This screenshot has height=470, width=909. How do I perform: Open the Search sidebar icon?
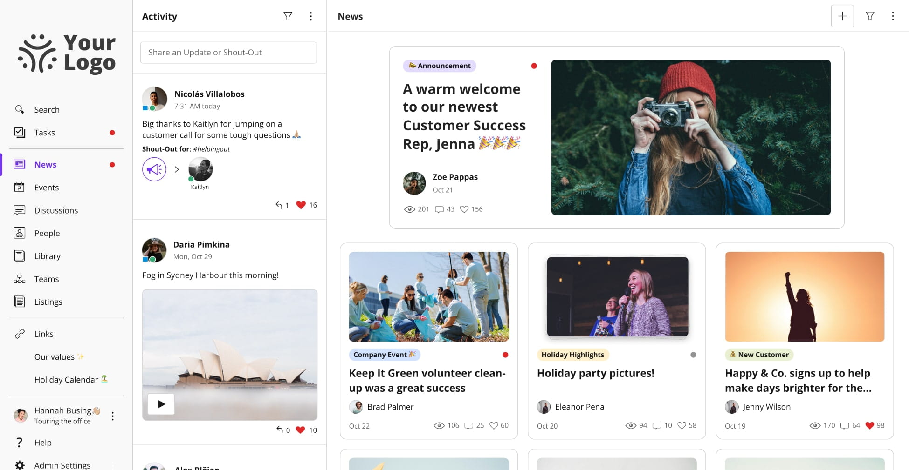click(x=20, y=109)
